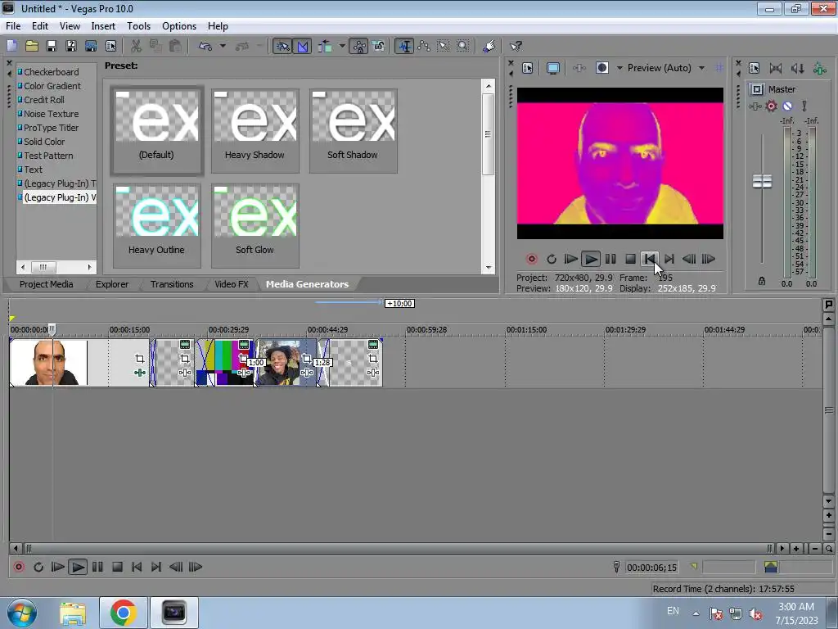This screenshot has height=629, width=838.
Task: Open Split Screen View dropdown arrow
Action: click(x=619, y=68)
